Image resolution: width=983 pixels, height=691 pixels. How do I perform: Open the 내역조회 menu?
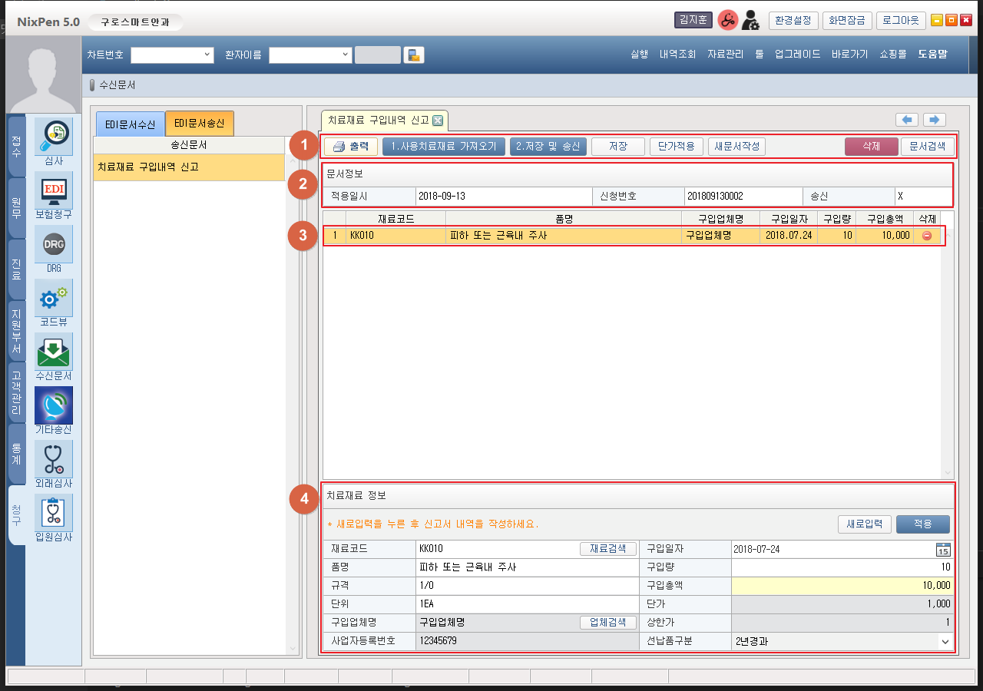[677, 55]
